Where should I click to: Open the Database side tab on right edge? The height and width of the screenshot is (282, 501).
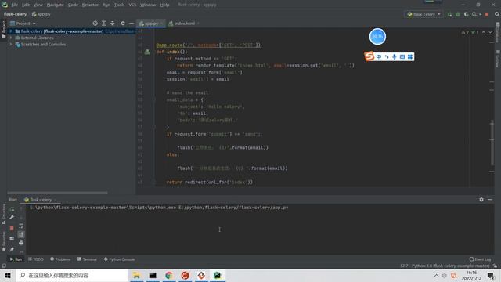point(498,33)
